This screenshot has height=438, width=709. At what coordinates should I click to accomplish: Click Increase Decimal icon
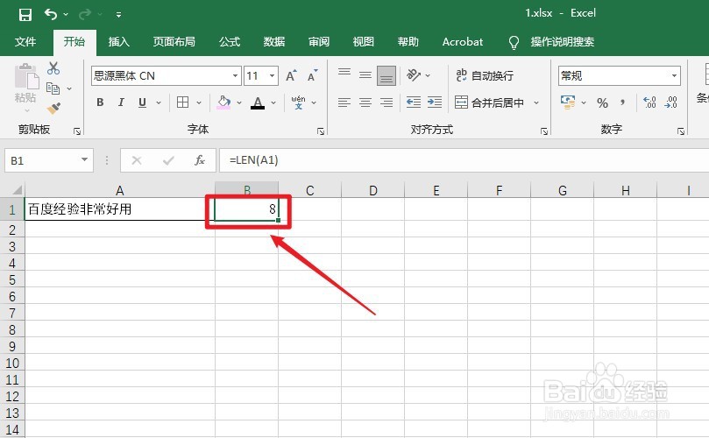pyautogui.click(x=649, y=102)
